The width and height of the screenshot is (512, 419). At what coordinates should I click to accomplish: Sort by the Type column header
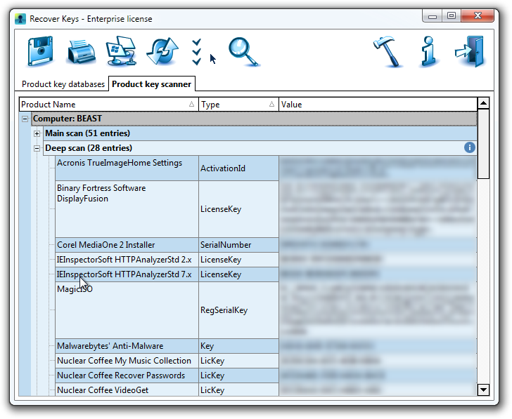click(x=238, y=105)
